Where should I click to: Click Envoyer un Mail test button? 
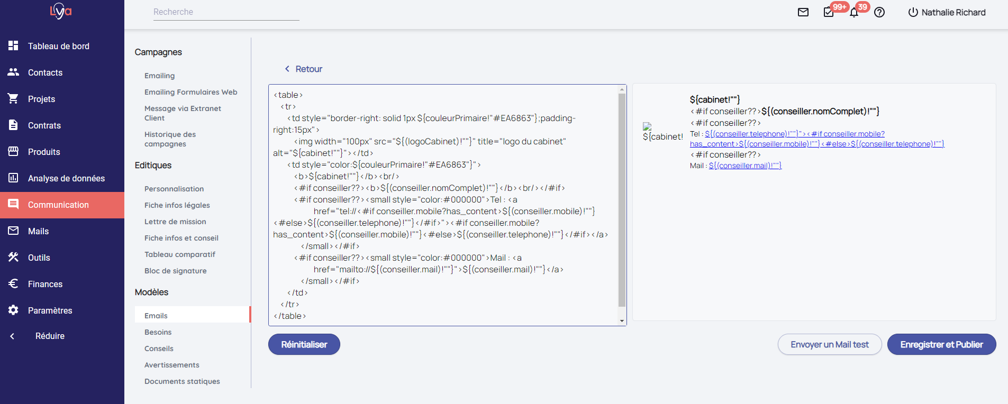pos(829,344)
